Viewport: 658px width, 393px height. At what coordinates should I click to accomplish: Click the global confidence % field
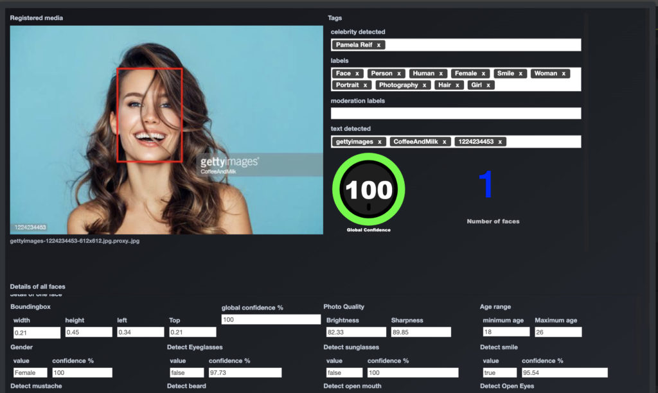(x=271, y=320)
